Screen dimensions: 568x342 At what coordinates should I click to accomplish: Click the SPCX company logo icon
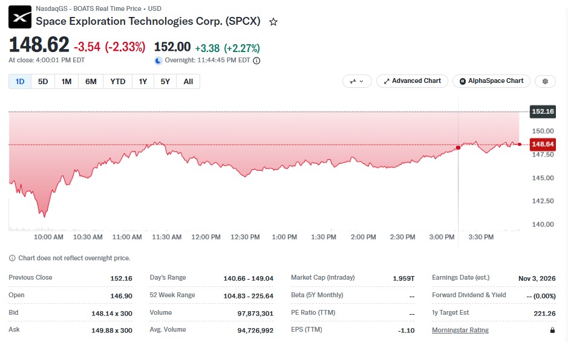(x=20, y=17)
